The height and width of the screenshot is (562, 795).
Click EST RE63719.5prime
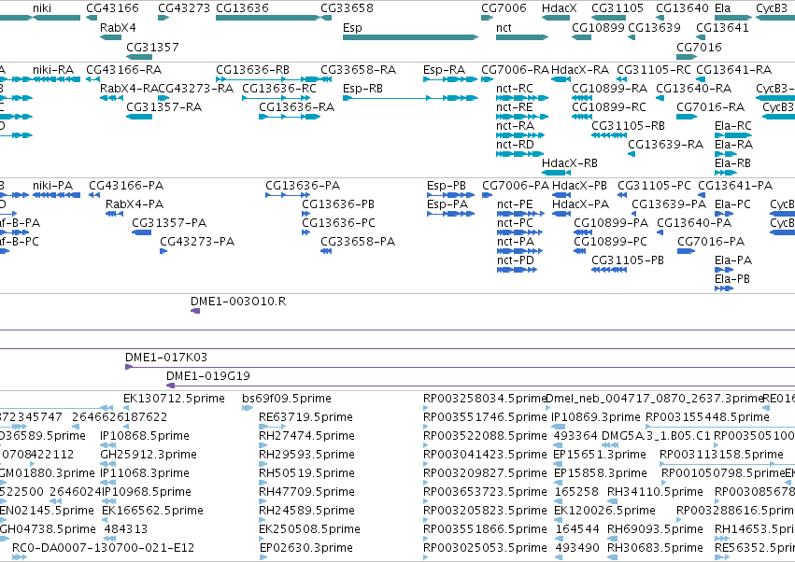305,417
